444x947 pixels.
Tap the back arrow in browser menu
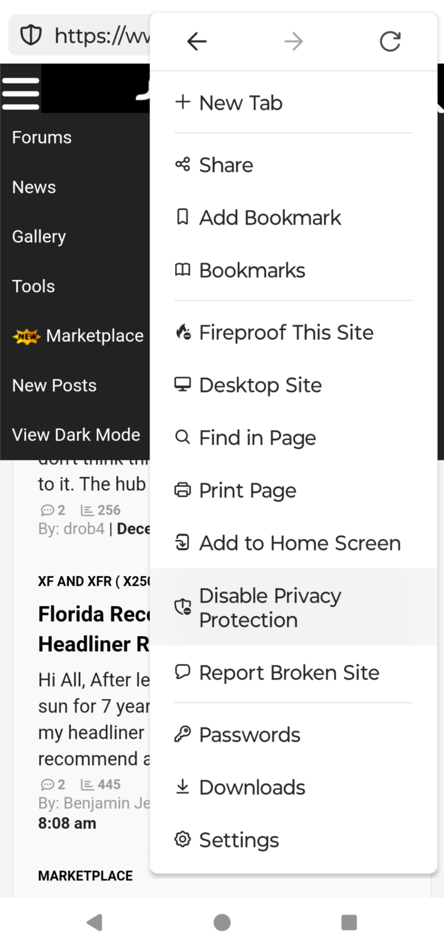point(197,42)
